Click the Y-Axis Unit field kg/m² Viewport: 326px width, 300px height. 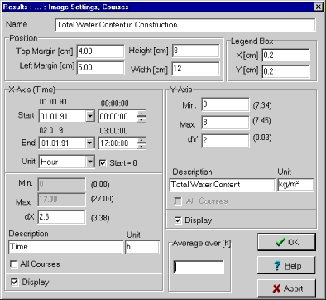pos(295,185)
